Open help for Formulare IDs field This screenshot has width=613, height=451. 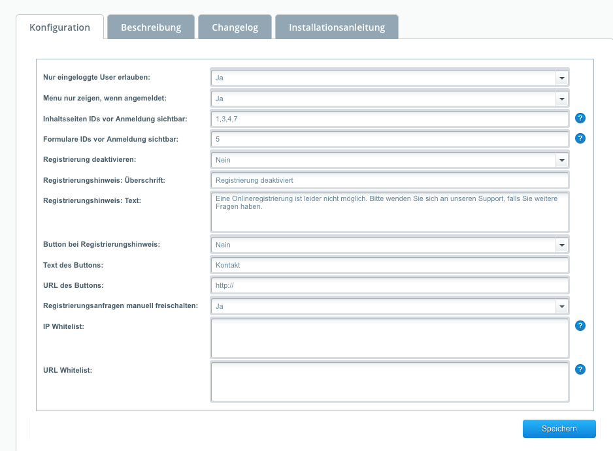(x=580, y=138)
